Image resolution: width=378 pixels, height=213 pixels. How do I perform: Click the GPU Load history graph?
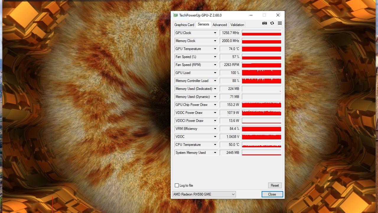(x=261, y=73)
